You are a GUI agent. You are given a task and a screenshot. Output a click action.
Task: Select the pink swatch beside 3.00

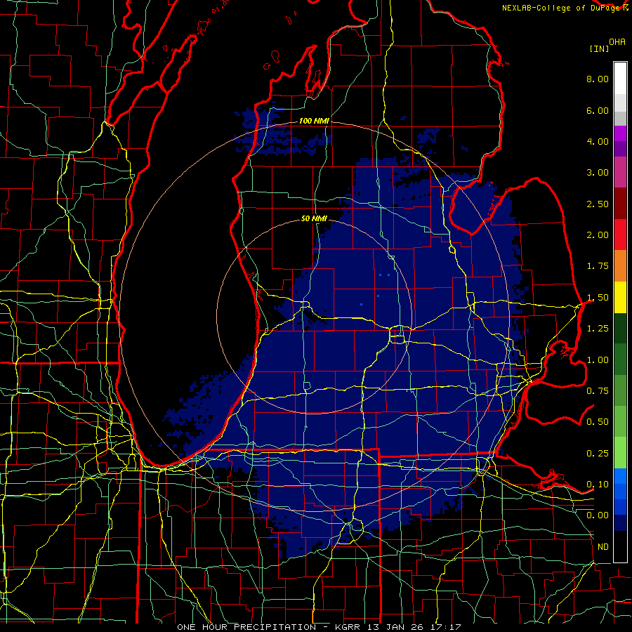pyautogui.click(x=620, y=173)
